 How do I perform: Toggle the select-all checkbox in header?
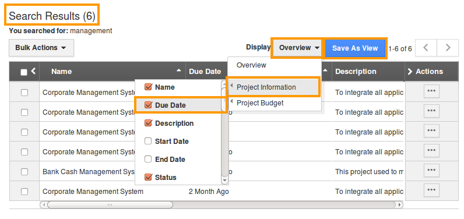coord(24,72)
